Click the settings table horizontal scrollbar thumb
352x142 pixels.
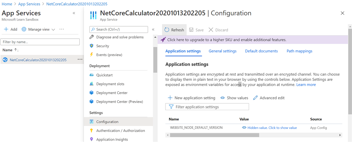[x=215, y=135]
